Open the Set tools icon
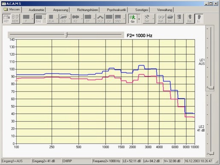Screen dimensions: 220x165 tap(147, 19)
